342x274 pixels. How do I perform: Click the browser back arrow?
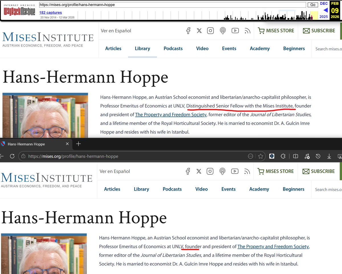pos(2,156)
